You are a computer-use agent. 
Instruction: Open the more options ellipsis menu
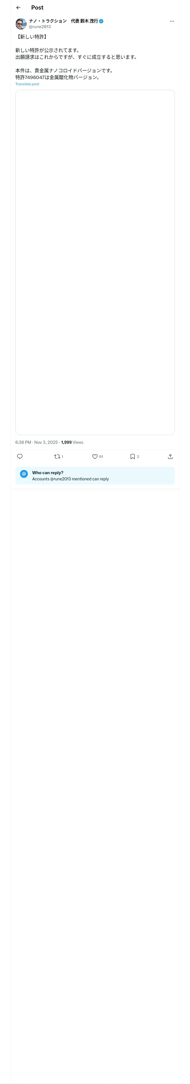click(172, 21)
